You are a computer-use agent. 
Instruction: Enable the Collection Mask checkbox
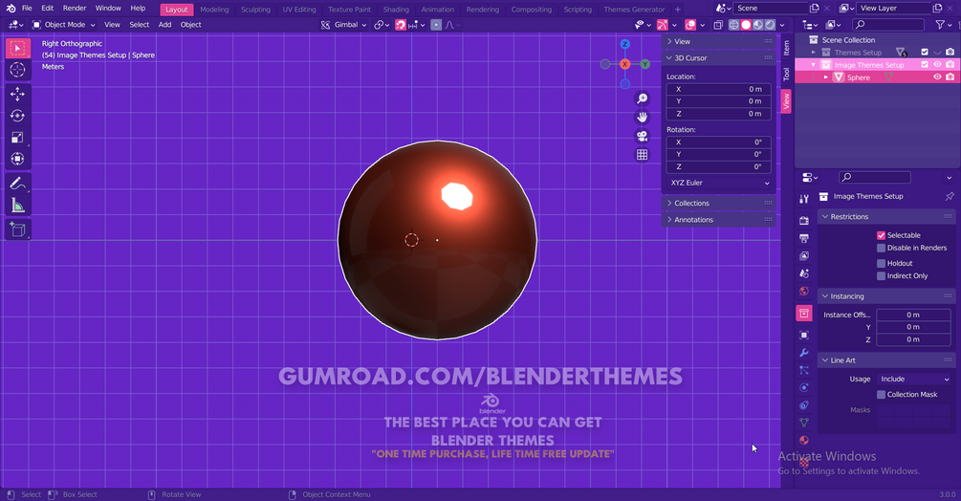point(881,395)
